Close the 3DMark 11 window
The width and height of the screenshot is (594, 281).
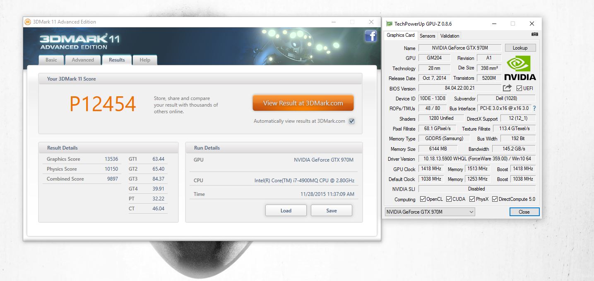tap(371, 22)
